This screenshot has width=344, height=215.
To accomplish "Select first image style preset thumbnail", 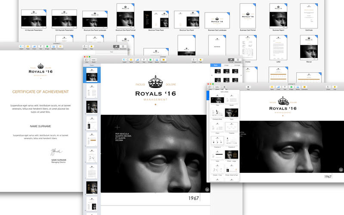I will [218, 71].
